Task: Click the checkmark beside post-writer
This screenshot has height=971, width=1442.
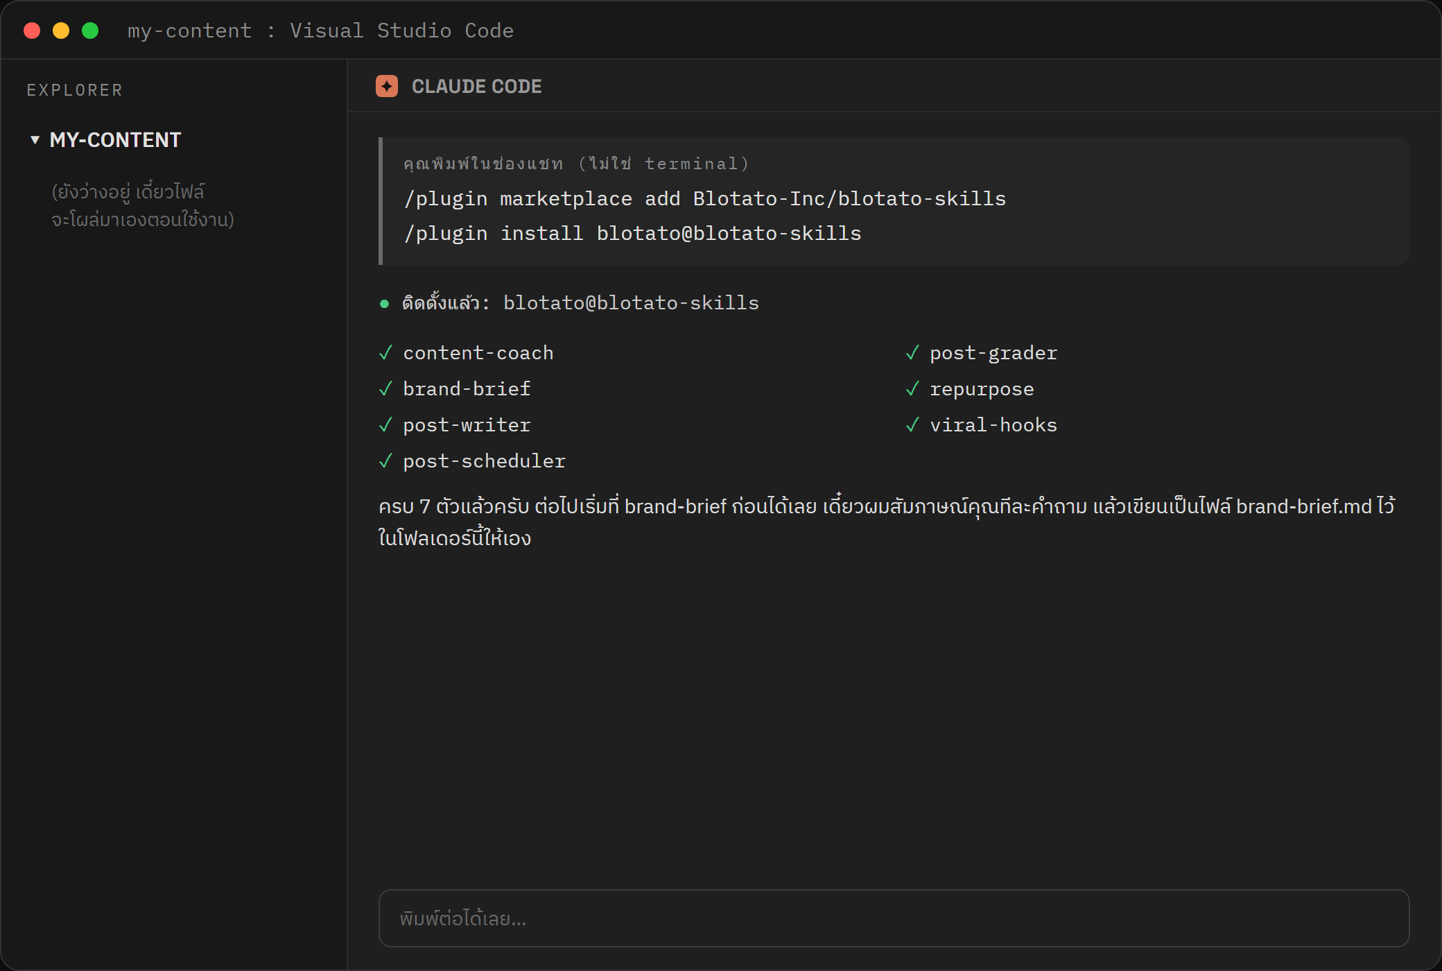Action: pos(386,425)
